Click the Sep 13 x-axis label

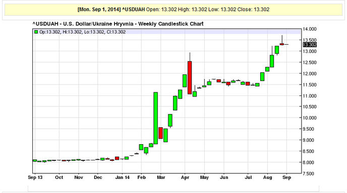pyautogui.click(x=35, y=177)
